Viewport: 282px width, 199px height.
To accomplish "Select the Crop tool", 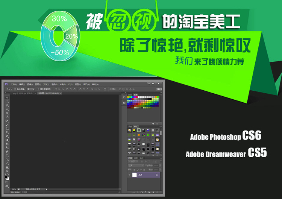I will click(7, 113).
